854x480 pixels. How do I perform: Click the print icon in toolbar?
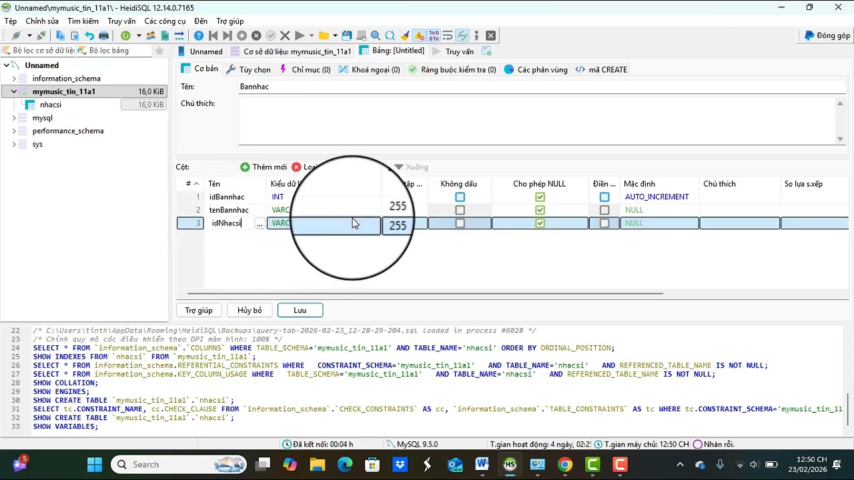coord(103,35)
